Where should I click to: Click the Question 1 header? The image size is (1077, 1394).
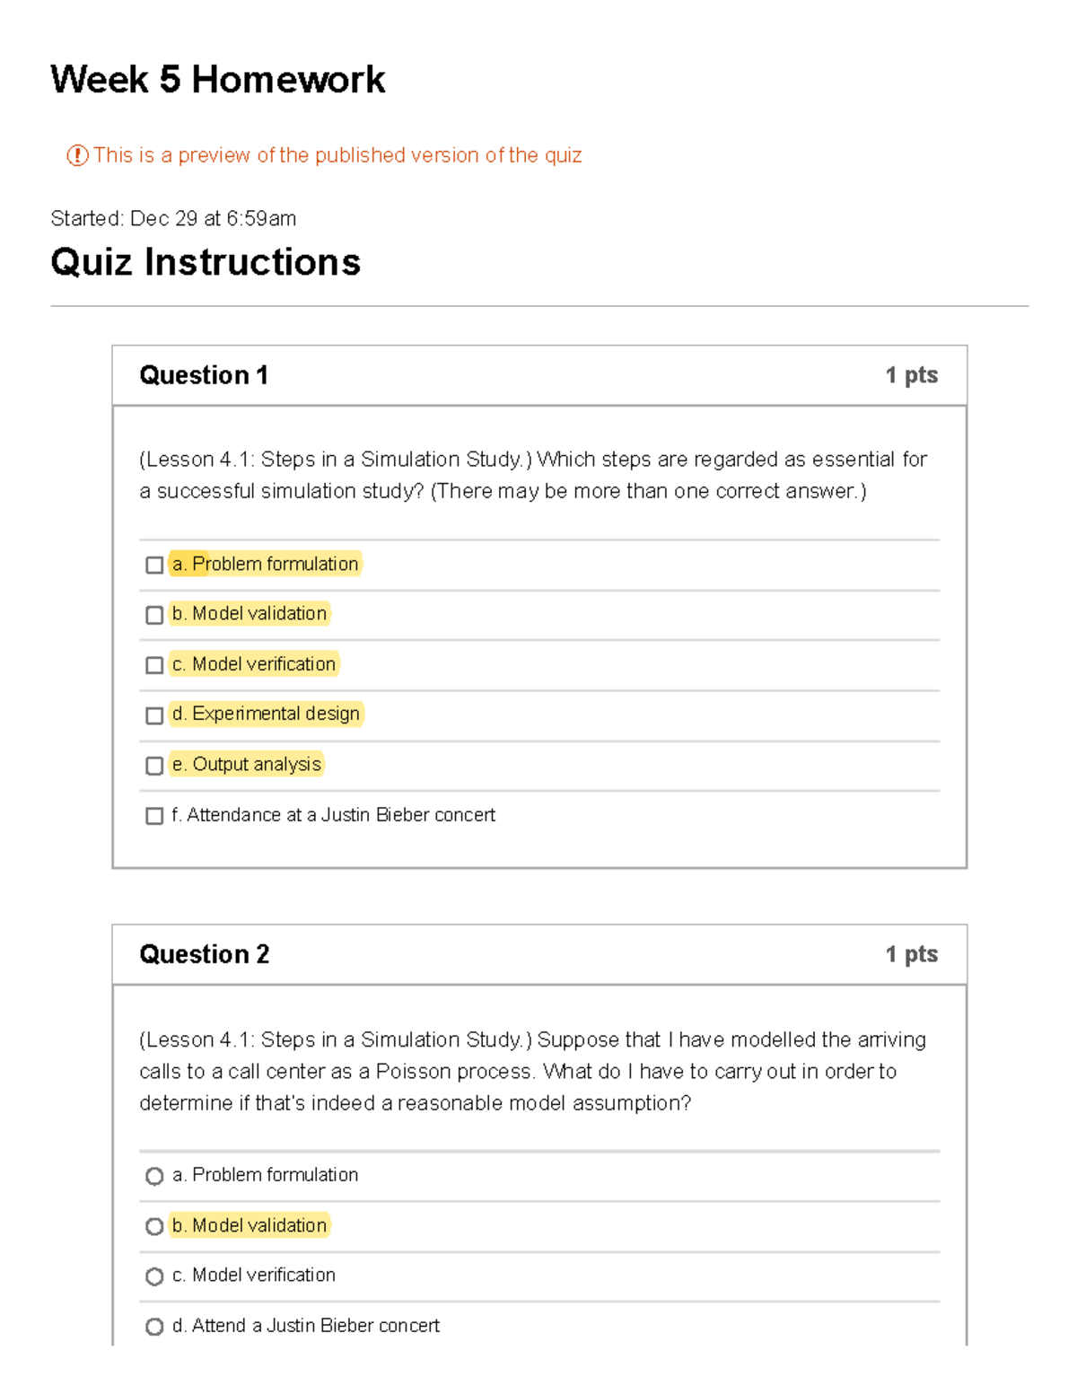click(205, 375)
